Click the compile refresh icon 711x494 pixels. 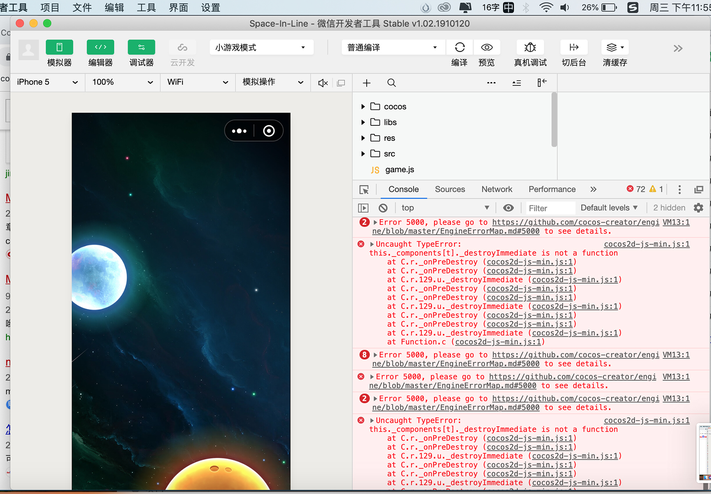pos(459,47)
